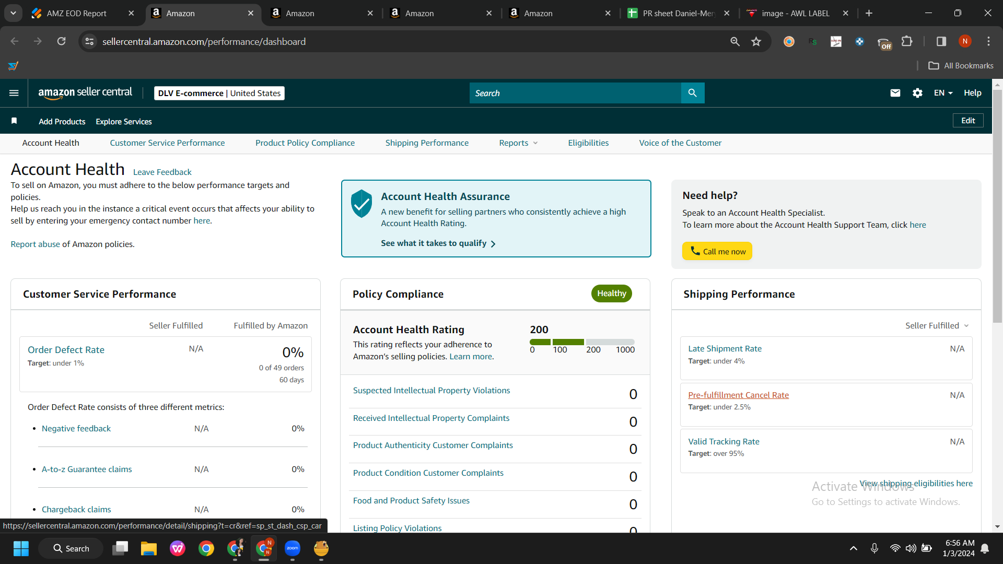Click the Windows taskbar Search box

[x=71, y=548]
